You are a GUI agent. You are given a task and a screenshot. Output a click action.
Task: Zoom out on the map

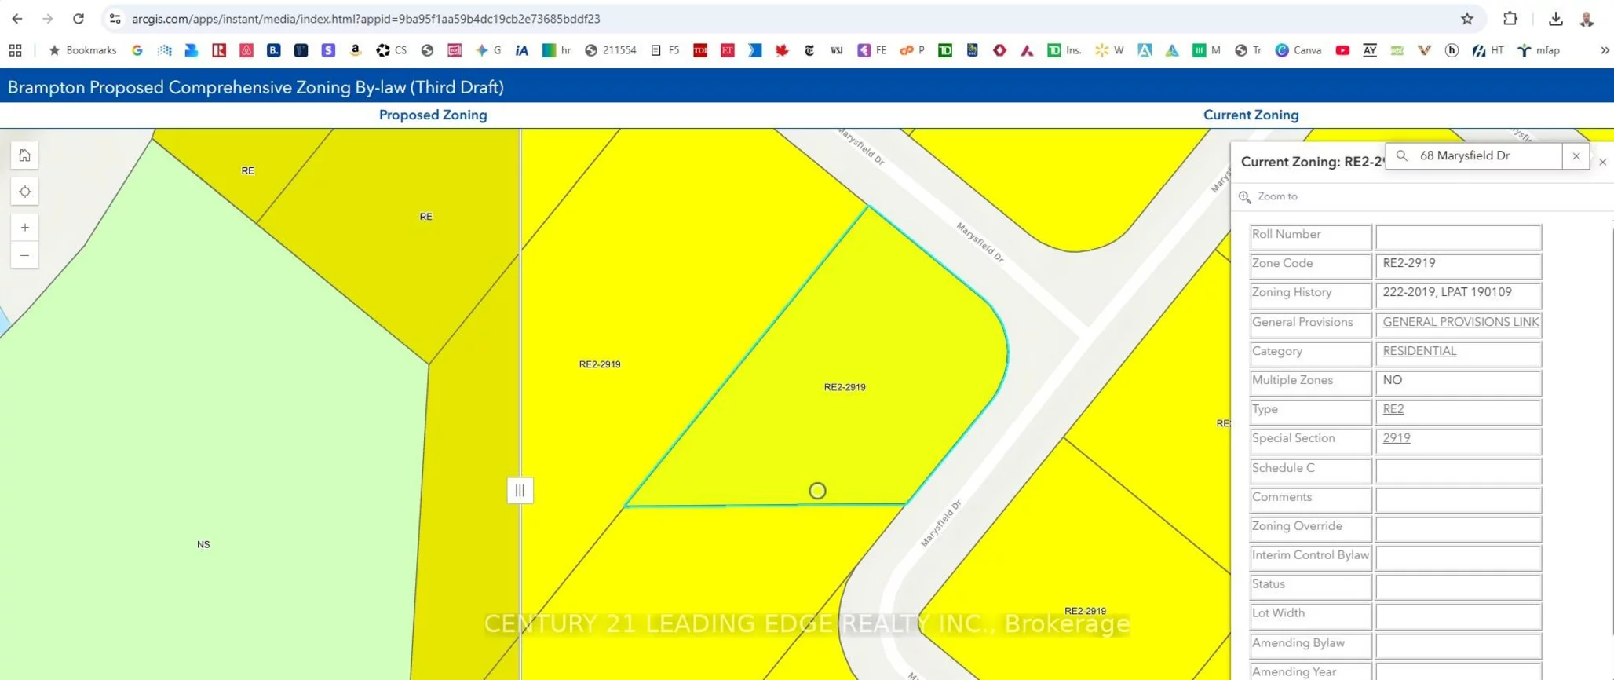click(25, 255)
